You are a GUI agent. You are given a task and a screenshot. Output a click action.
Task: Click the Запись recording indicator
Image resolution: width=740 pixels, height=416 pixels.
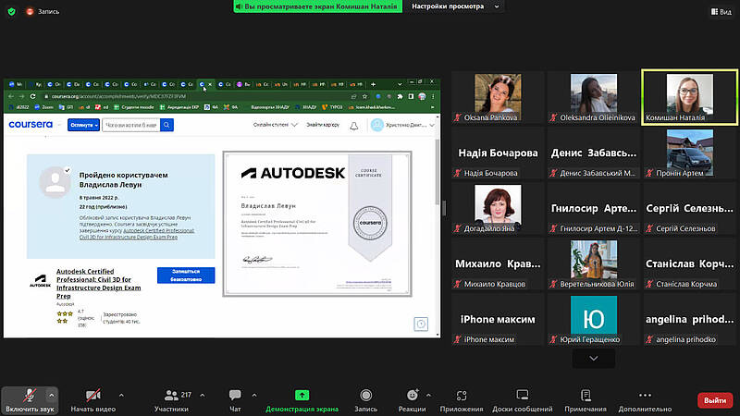point(43,11)
